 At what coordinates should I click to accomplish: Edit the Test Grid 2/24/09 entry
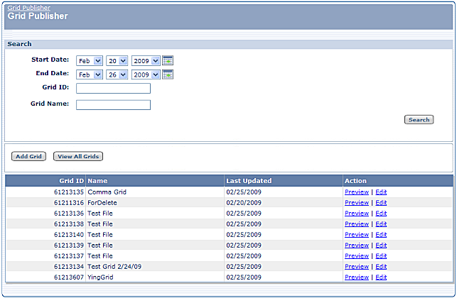pos(381,266)
